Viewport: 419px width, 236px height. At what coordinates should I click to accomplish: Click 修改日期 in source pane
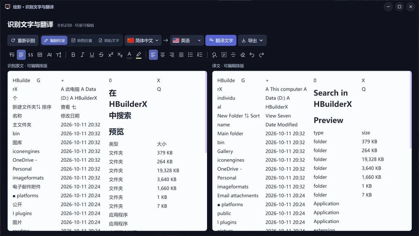click(70, 116)
